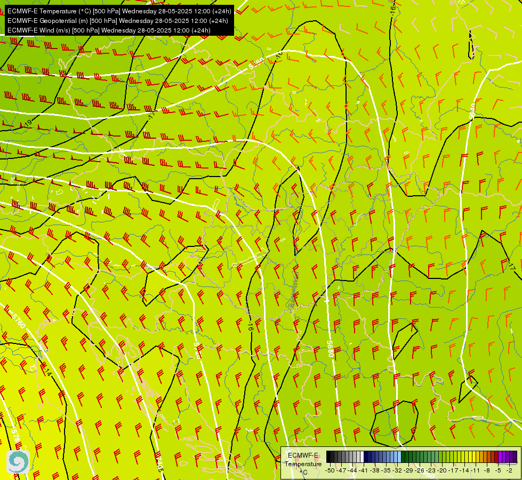Click the -14 isotherm label on the map
522x480 pixels.
46,370
